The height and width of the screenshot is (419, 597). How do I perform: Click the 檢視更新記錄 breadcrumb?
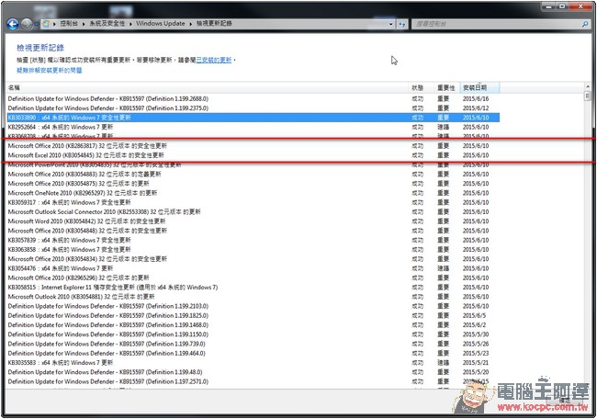pyautogui.click(x=214, y=23)
